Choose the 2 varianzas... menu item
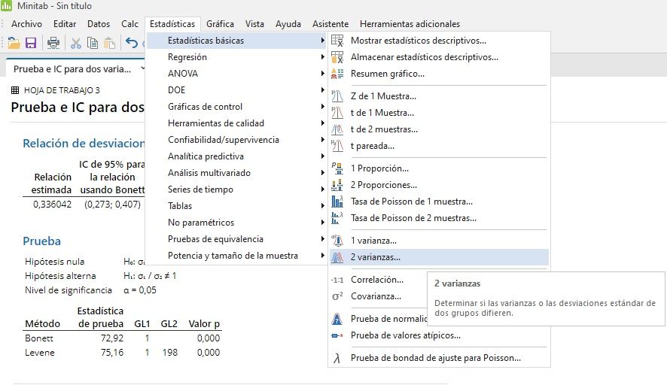The image size is (667, 385). click(439, 257)
